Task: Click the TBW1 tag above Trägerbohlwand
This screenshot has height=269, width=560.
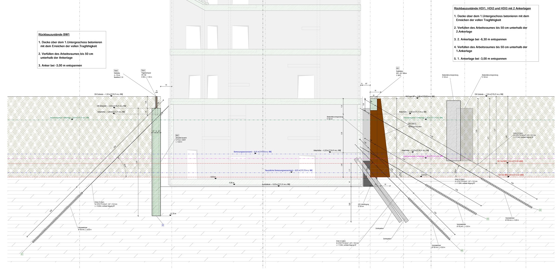Action: pyautogui.click(x=143, y=70)
